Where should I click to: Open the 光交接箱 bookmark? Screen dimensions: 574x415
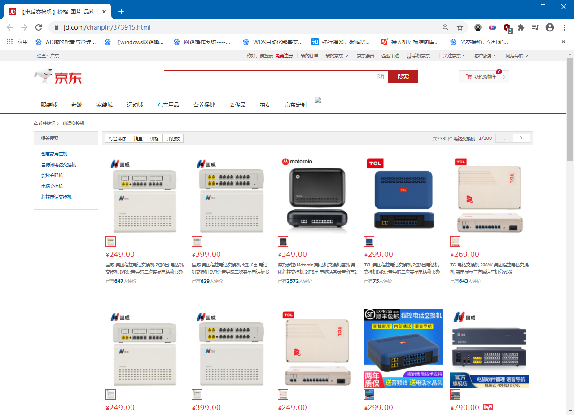pos(479,42)
